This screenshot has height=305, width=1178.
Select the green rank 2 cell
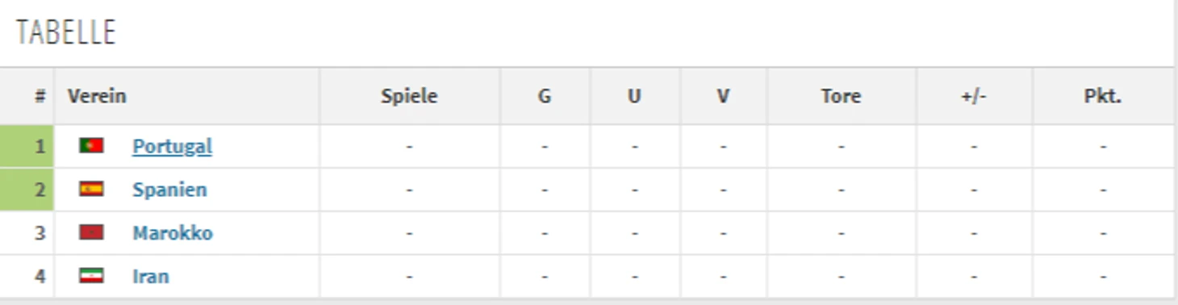(x=27, y=190)
